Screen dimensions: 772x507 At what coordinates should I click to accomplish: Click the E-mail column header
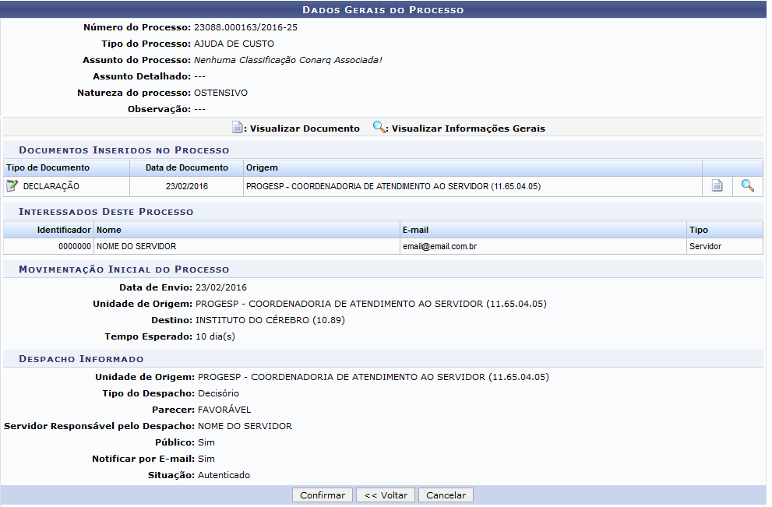415,230
